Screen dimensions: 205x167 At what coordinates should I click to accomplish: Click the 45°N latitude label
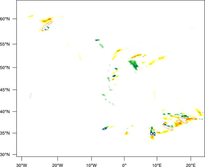(x=5, y=90)
